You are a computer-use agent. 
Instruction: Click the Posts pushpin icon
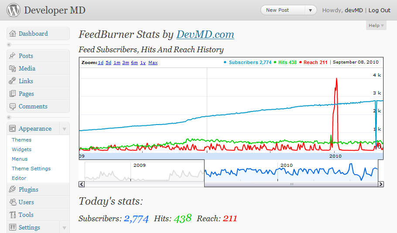pyautogui.click(x=12, y=56)
